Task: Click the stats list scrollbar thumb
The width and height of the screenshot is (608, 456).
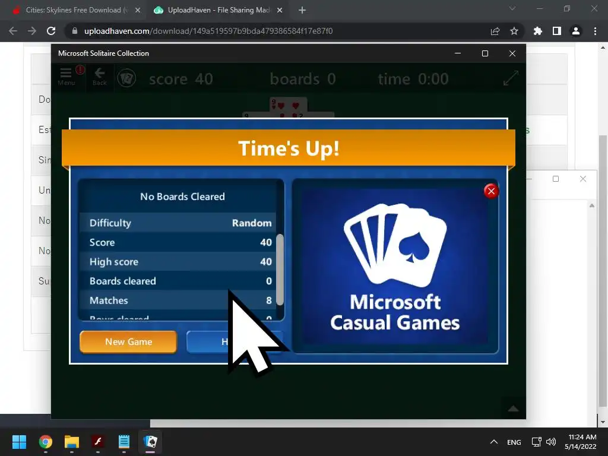Action: coord(280,270)
